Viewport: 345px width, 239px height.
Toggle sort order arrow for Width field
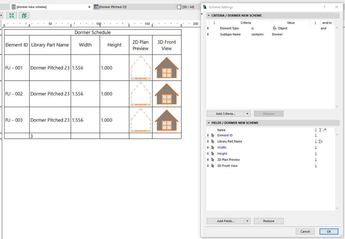point(316,147)
